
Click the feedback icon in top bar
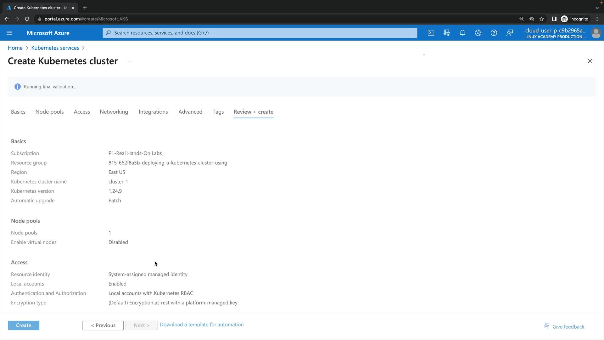click(510, 33)
